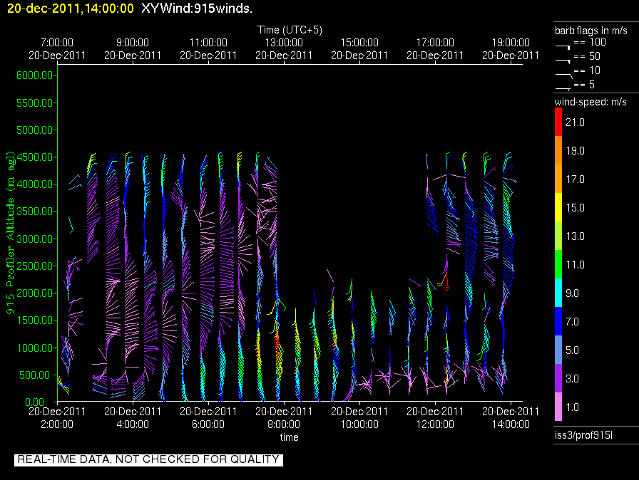Screen dimensions: 639x480
Task: Click the altitude tick label 0.00
Action: pos(34,402)
